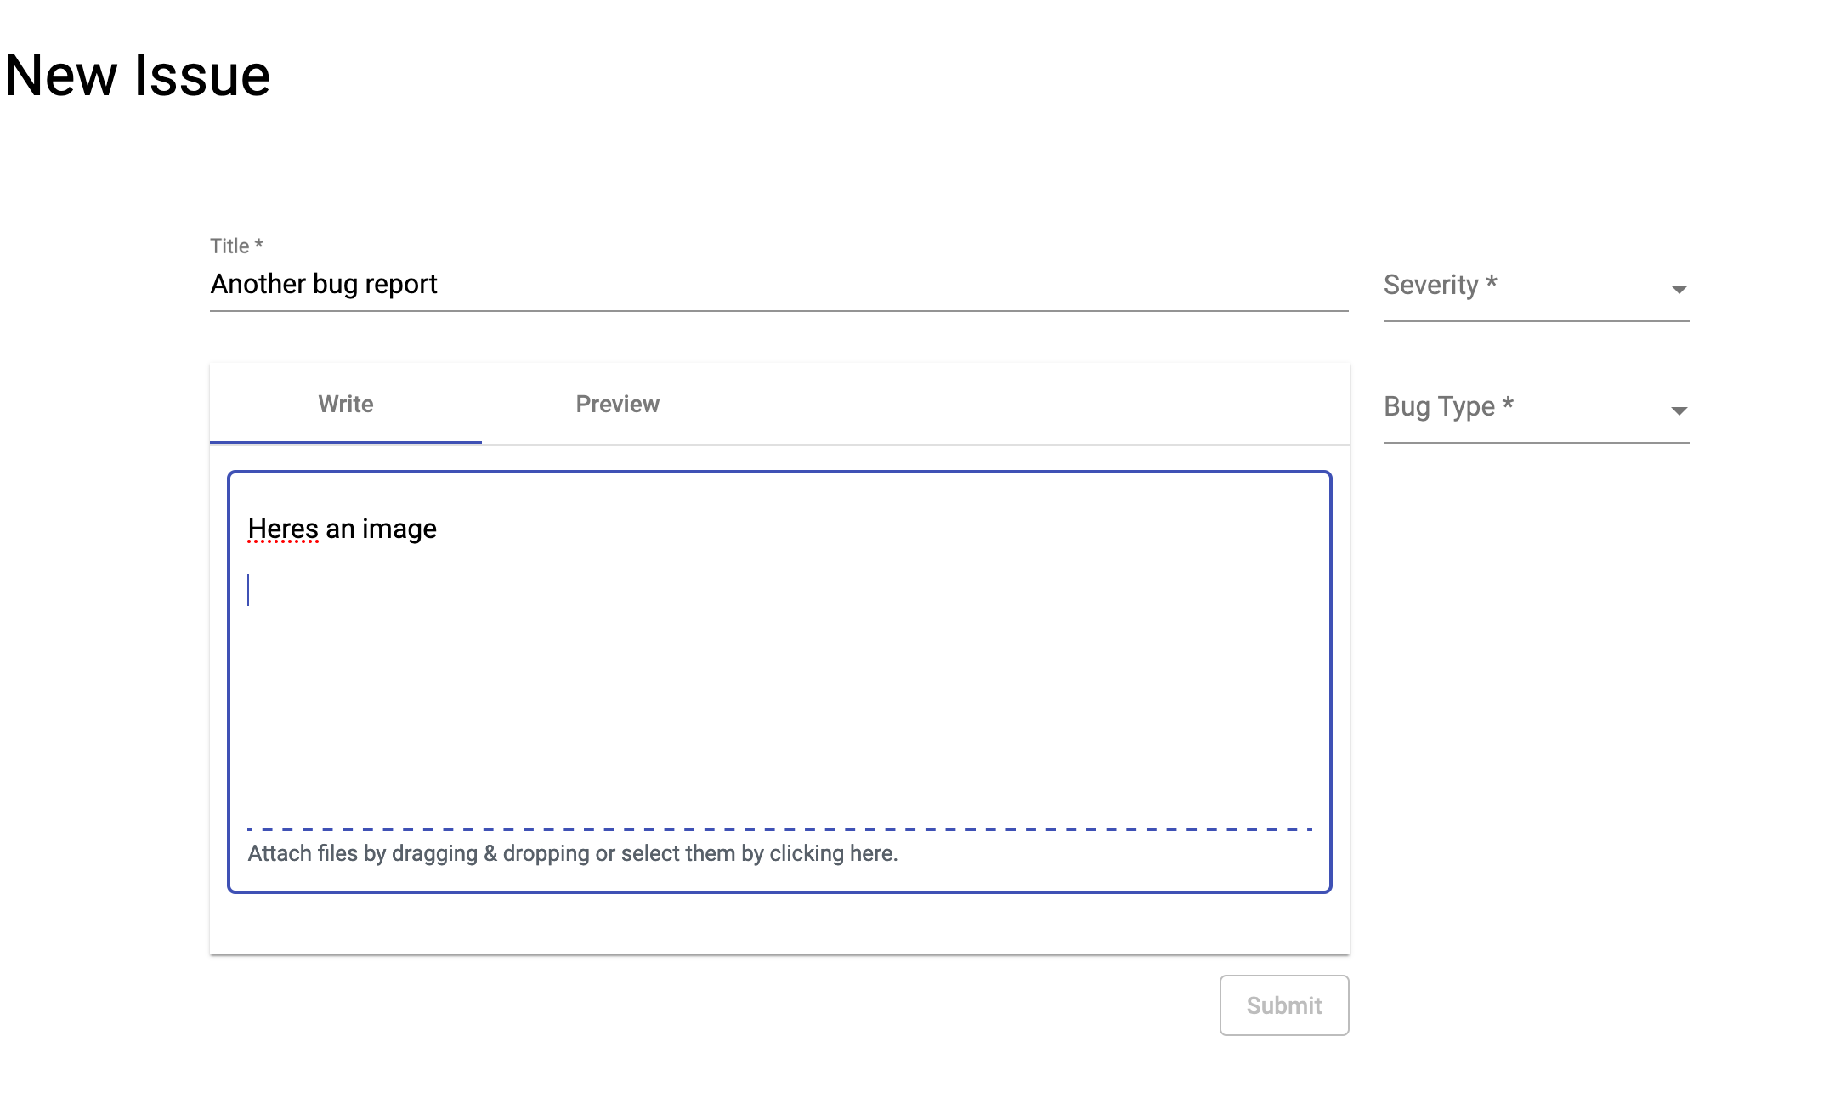Click the word 'Another' in title field
The image size is (1829, 1098).
[x=258, y=284]
